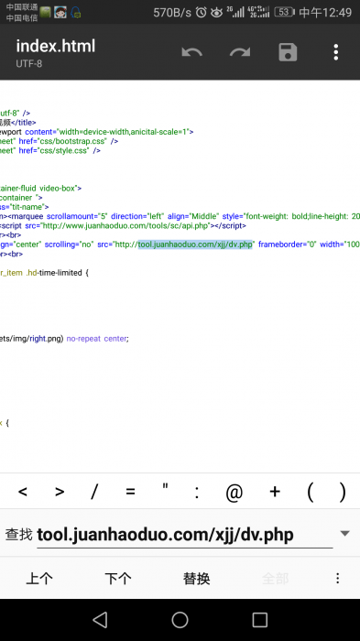Insert the greater-than symbol key
The width and height of the screenshot is (360, 641).
click(x=60, y=492)
